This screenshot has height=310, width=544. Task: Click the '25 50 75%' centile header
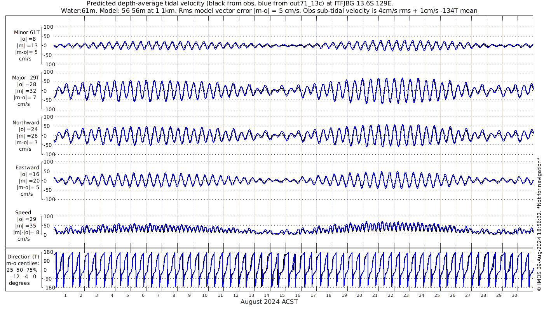22,270
